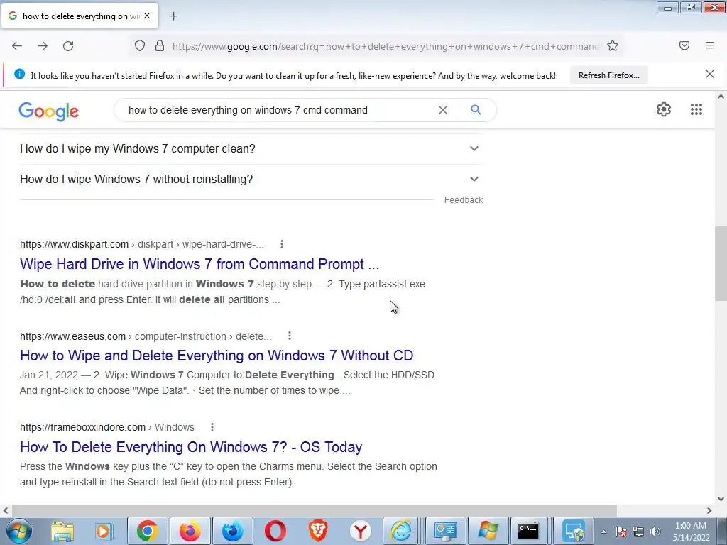The height and width of the screenshot is (545, 727).
Task: View site security padlock info
Action: click(x=160, y=46)
